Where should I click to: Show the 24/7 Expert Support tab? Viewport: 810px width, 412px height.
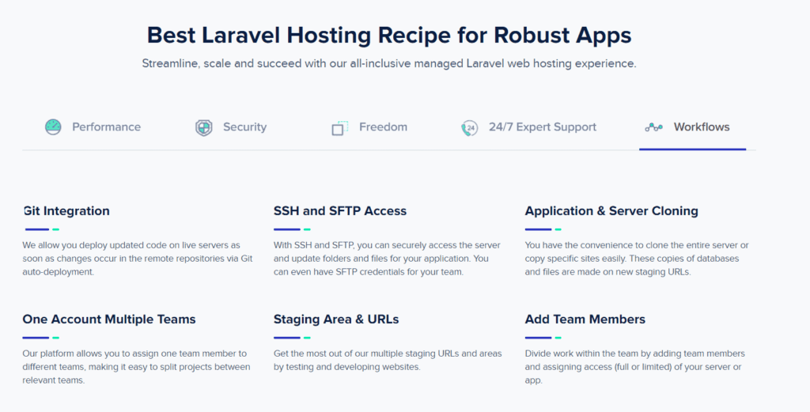pyautogui.click(x=543, y=127)
